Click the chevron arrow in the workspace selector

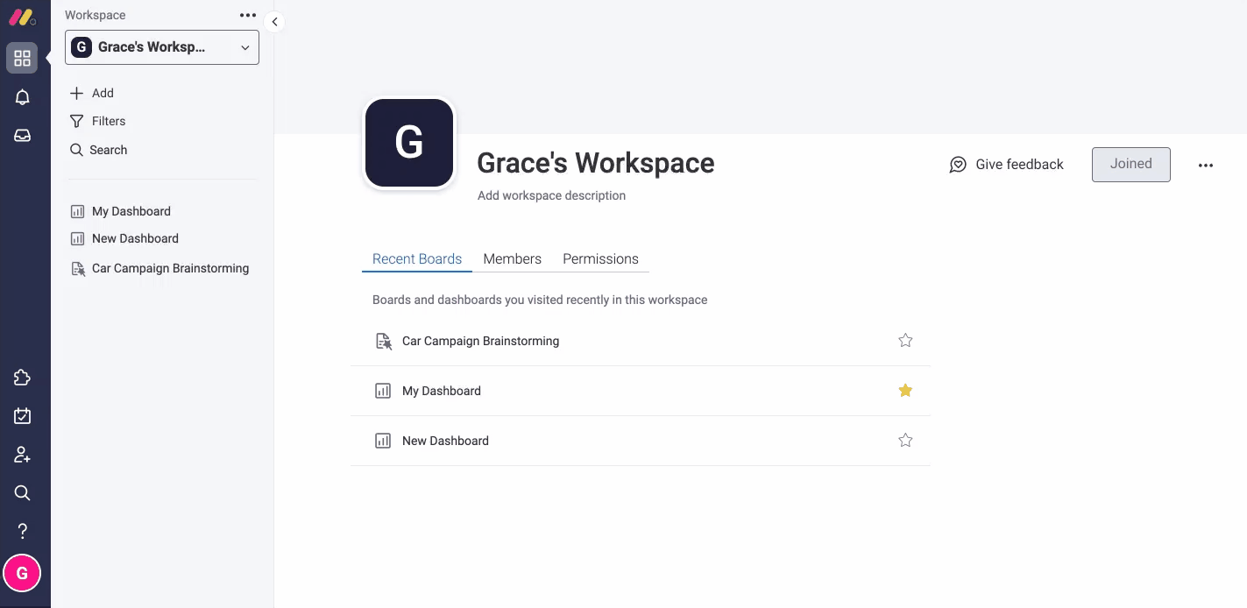(245, 48)
